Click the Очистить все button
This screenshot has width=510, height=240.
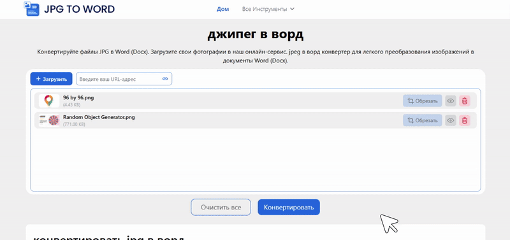pyautogui.click(x=221, y=207)
